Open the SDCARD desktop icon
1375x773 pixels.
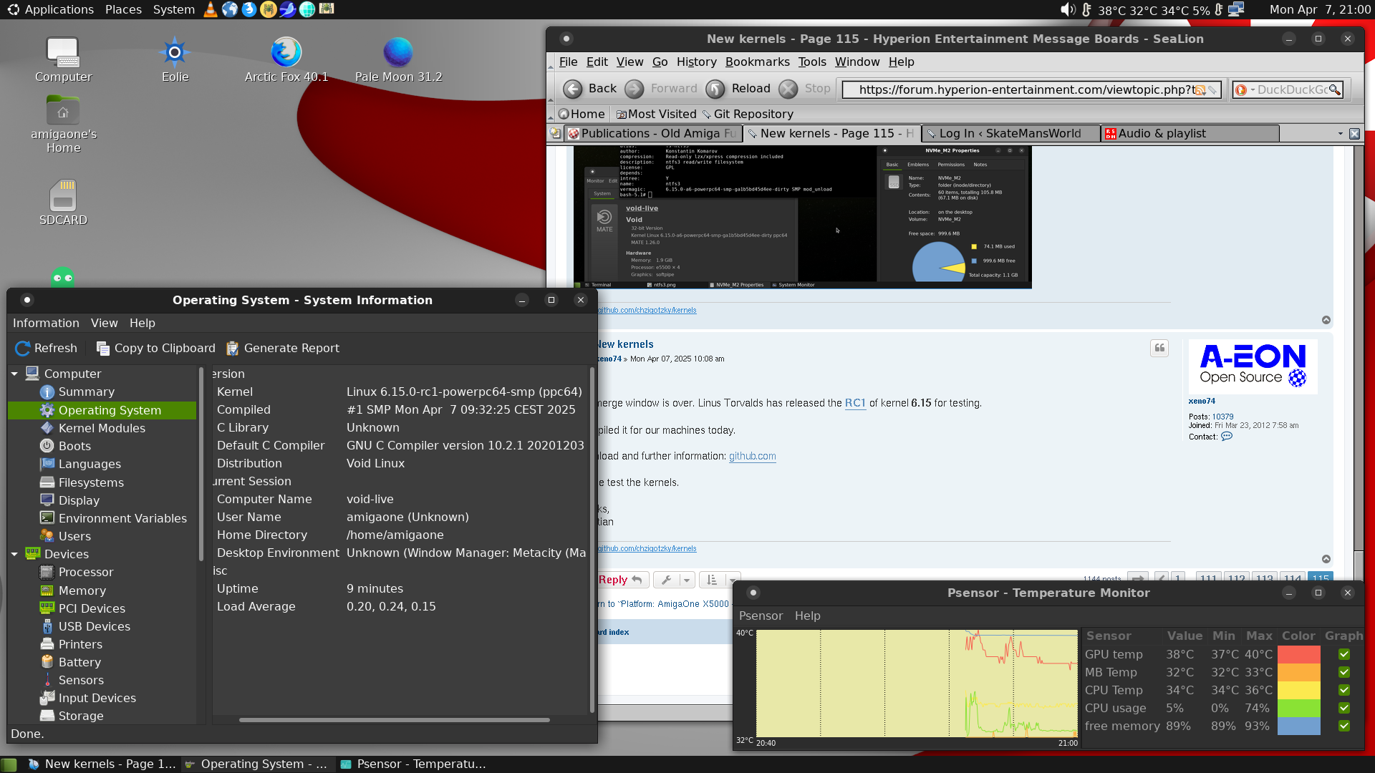pyautogui.click(x=63, y=203)
